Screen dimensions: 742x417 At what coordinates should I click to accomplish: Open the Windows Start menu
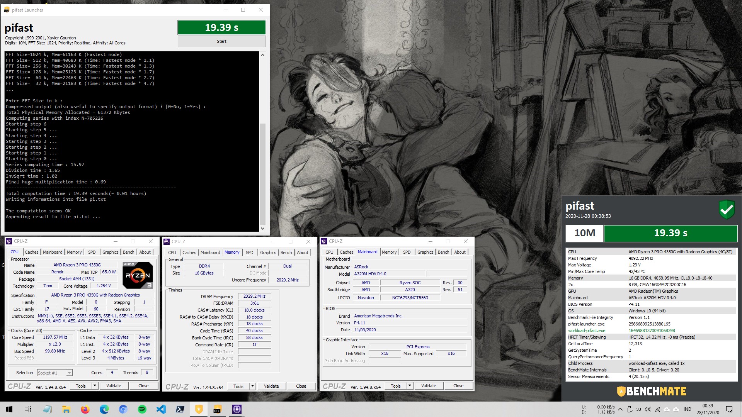[9, 409]
